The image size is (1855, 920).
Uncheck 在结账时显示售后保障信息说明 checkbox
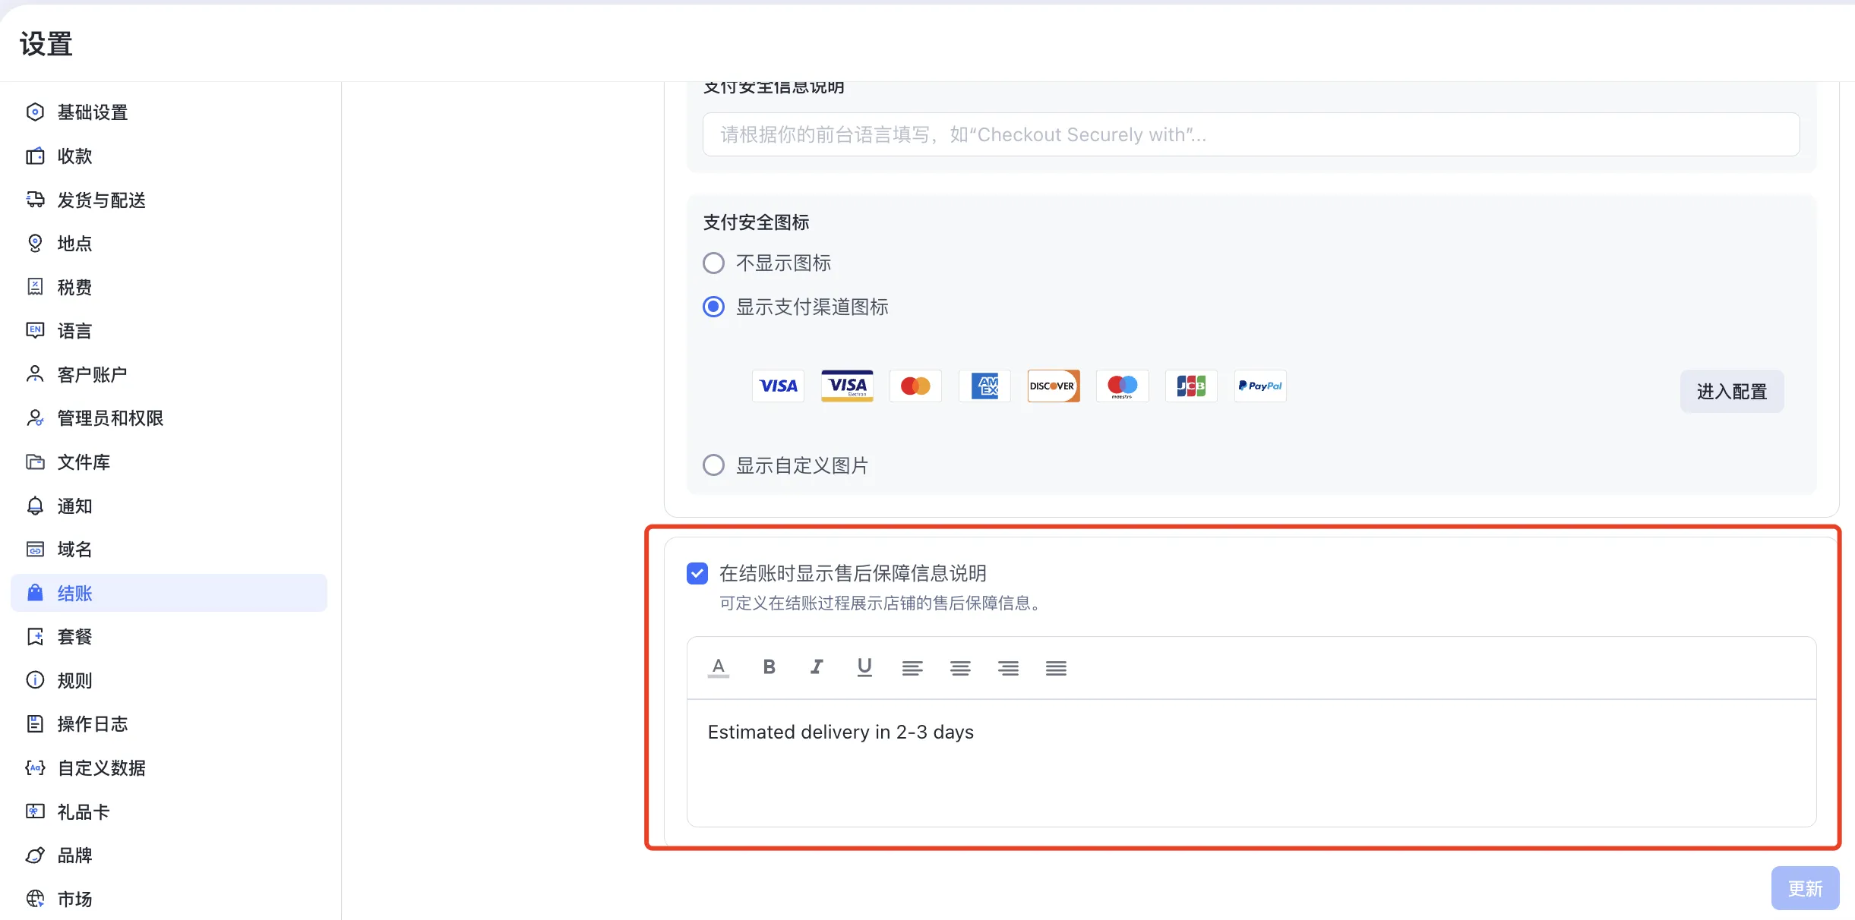pos(697,573)
